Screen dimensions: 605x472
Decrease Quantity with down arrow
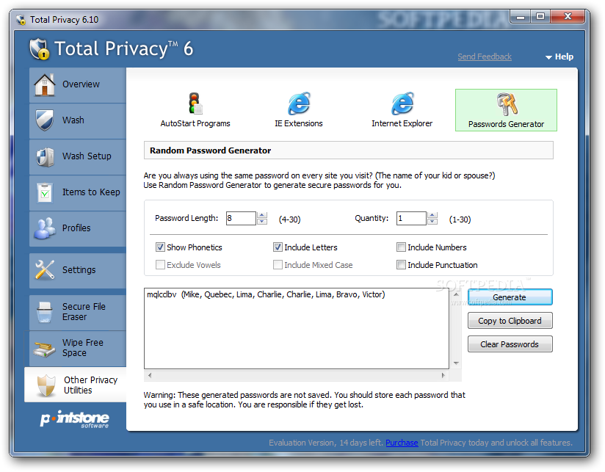432,222
